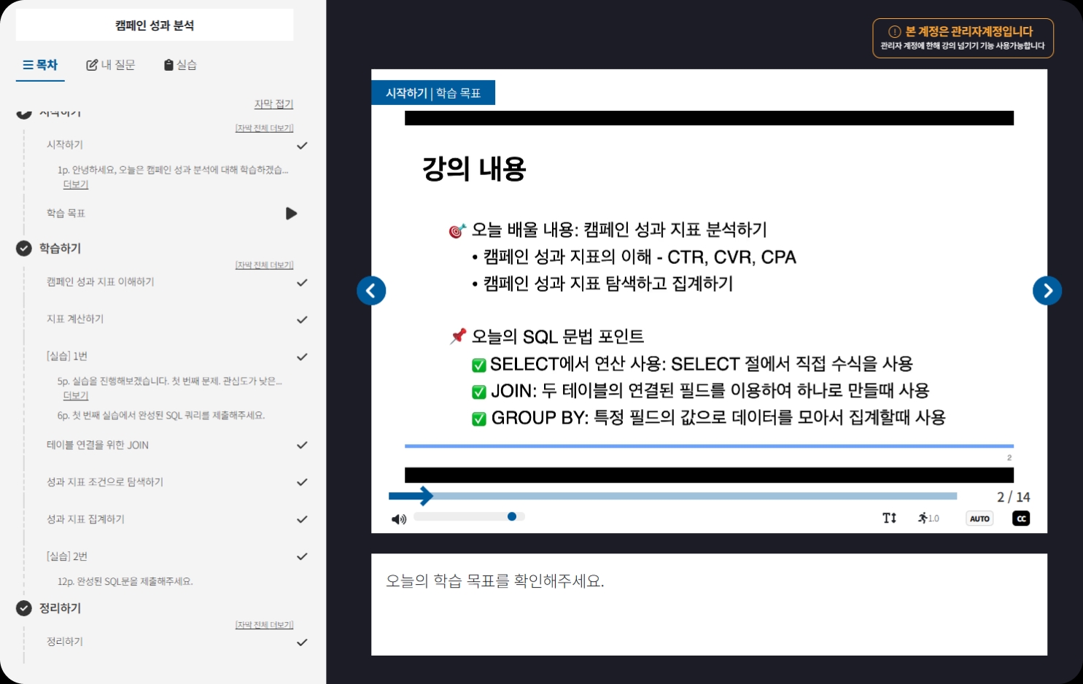Viewport: 1083px width, 684px height.
Task: Open 성과 지표 조건으로 탐색하기 lesson
Action: coord(105,482)
